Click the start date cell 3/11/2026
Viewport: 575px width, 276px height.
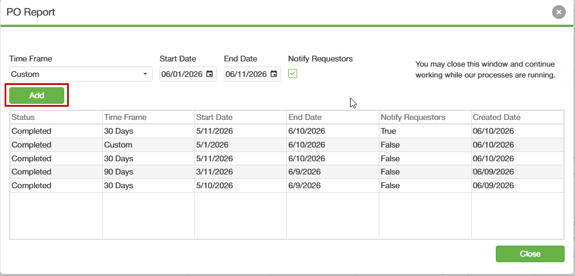click(240, 172)
